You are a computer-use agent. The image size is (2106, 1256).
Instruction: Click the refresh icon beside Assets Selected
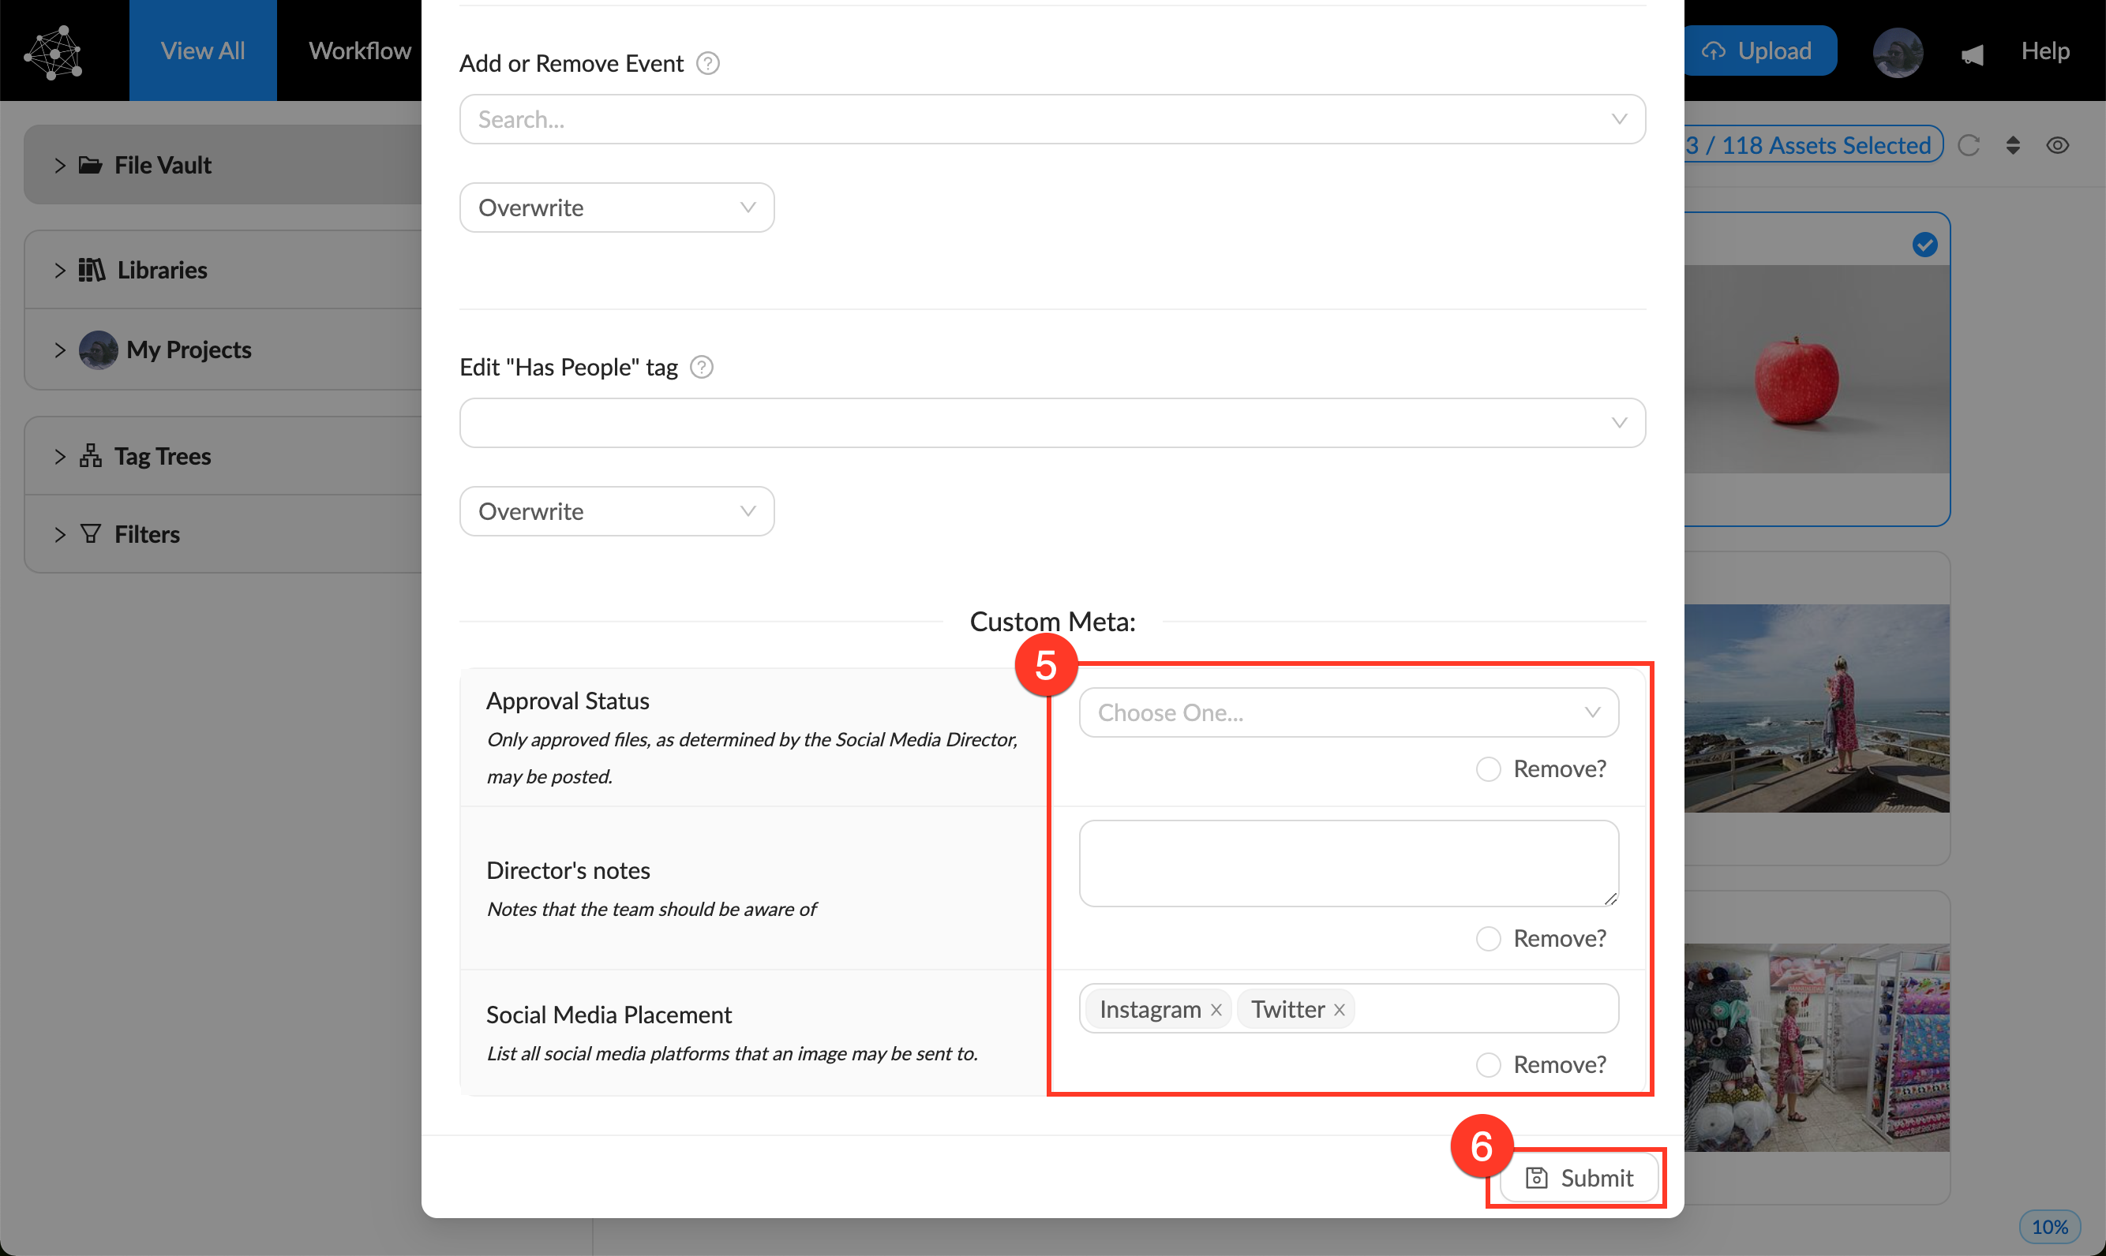click(1969, 146)
